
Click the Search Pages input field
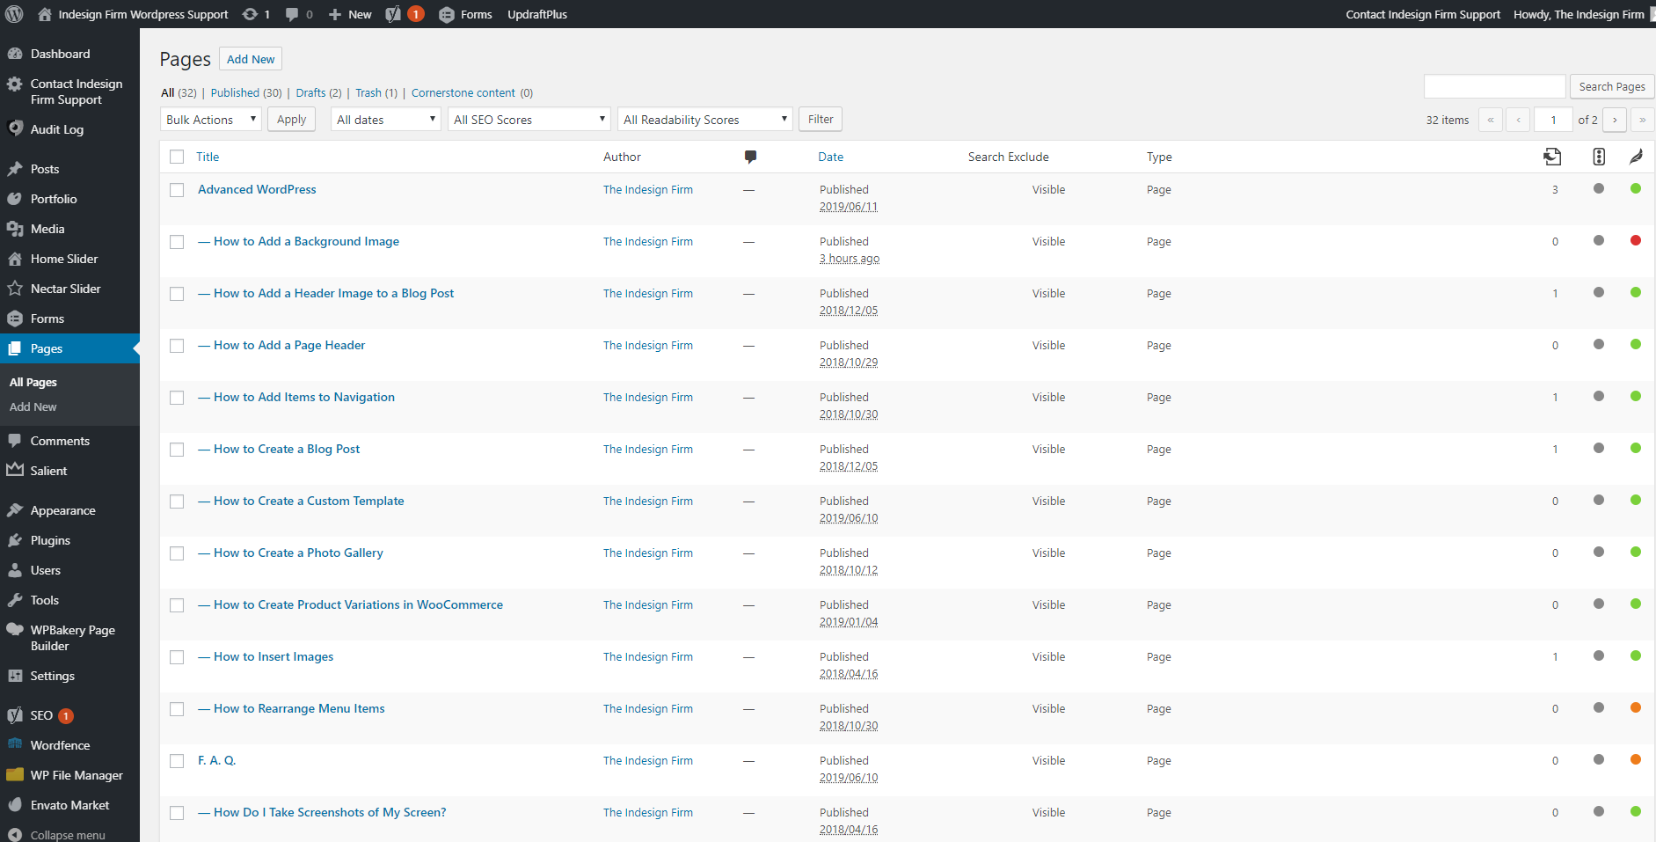[x=1494, y=86]
